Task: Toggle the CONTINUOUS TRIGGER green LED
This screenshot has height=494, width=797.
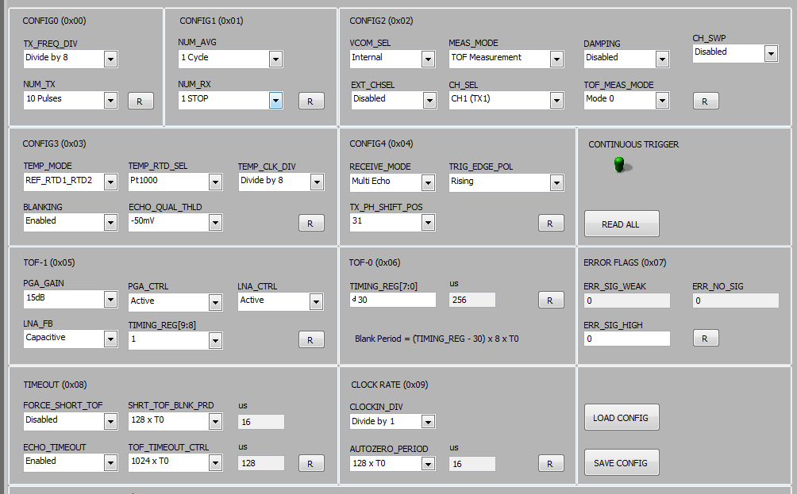Action: coord(620,164)
